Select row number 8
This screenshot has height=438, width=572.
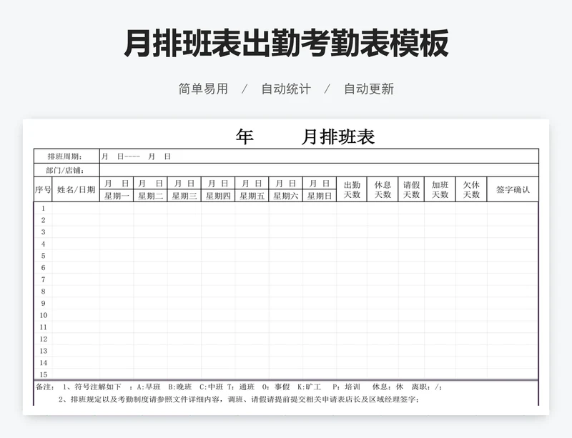click(43, 292)
